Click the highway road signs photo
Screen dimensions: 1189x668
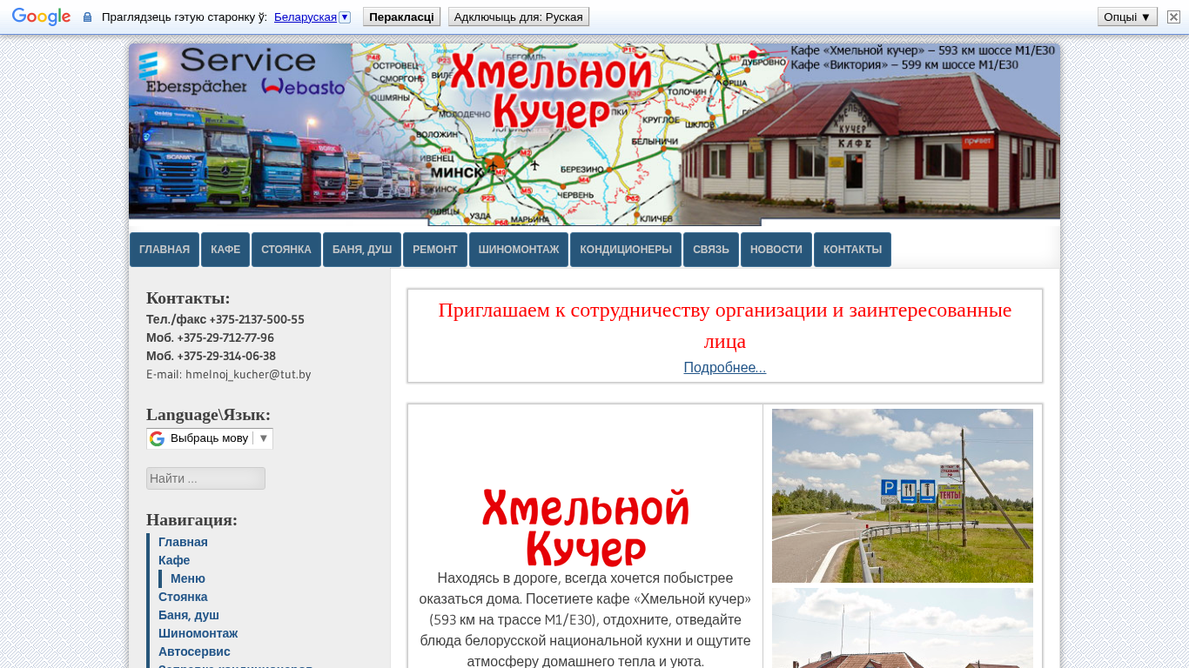903,496
